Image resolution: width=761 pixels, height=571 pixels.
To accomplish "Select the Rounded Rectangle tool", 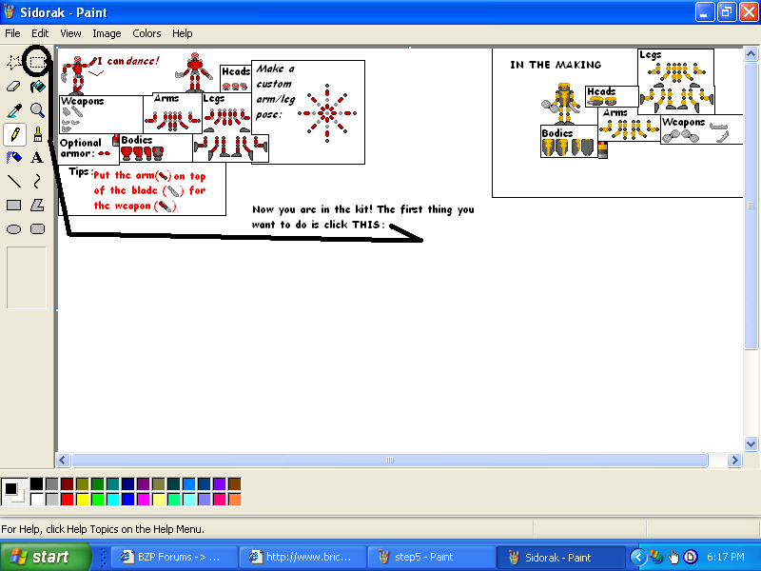I will [37, 228].
